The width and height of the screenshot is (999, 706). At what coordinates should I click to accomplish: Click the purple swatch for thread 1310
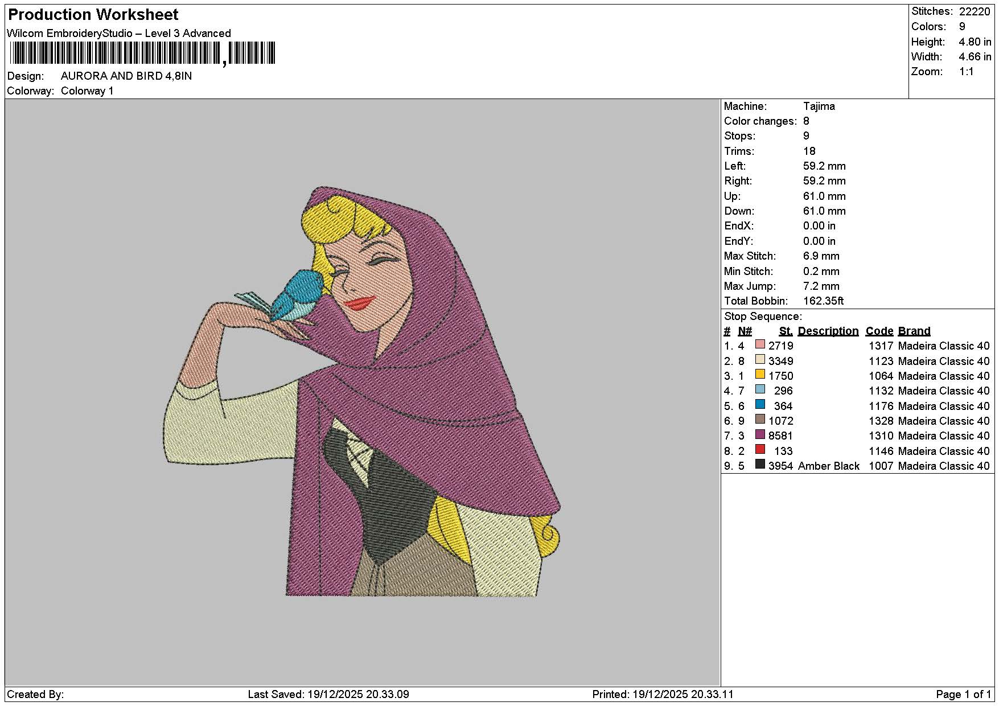[x=760, y=434]
